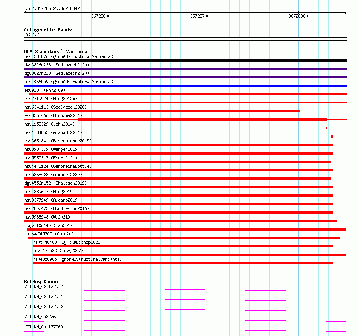Select the nsv1153329 (John2014) label
The image size is (358, 336).
coord(49,124)
